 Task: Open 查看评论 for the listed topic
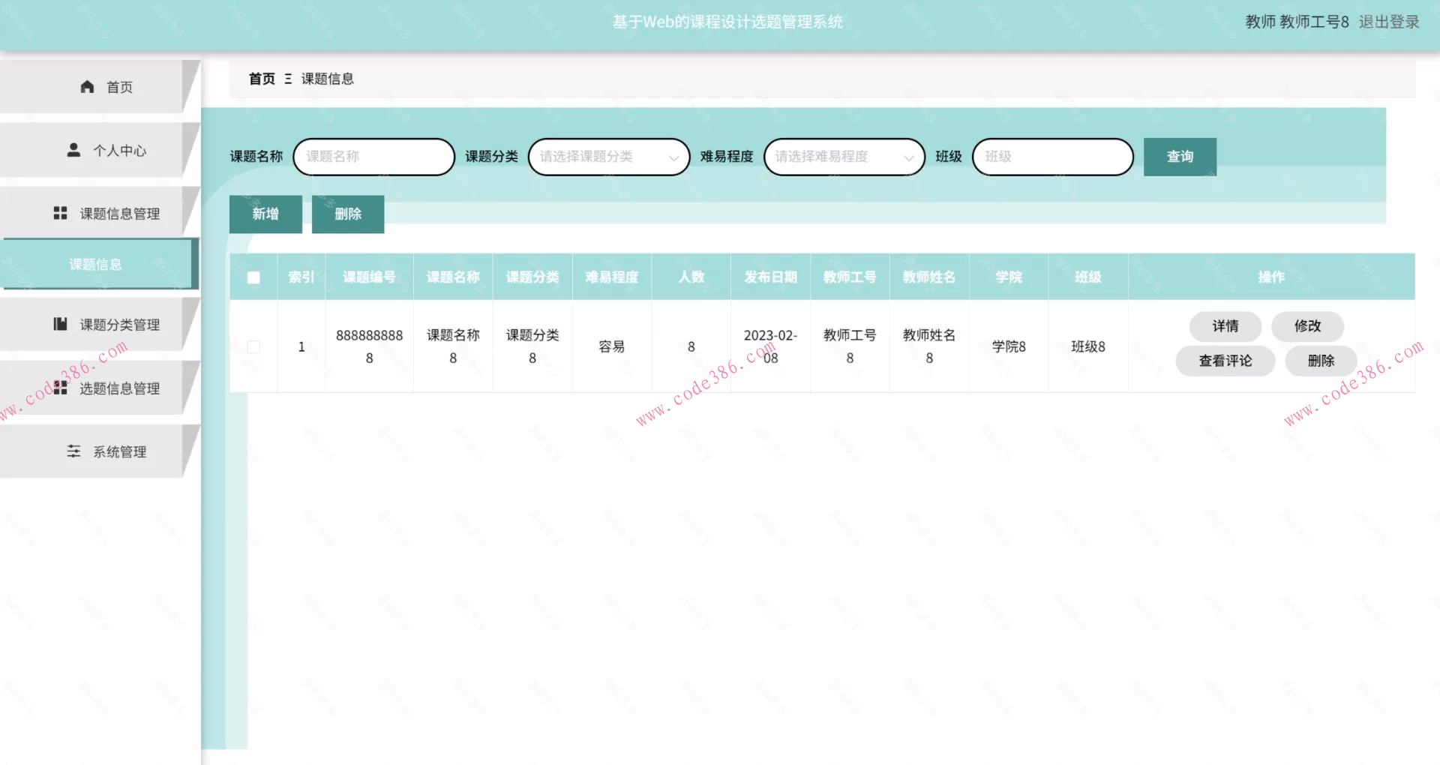click(x=1225, y=361)
